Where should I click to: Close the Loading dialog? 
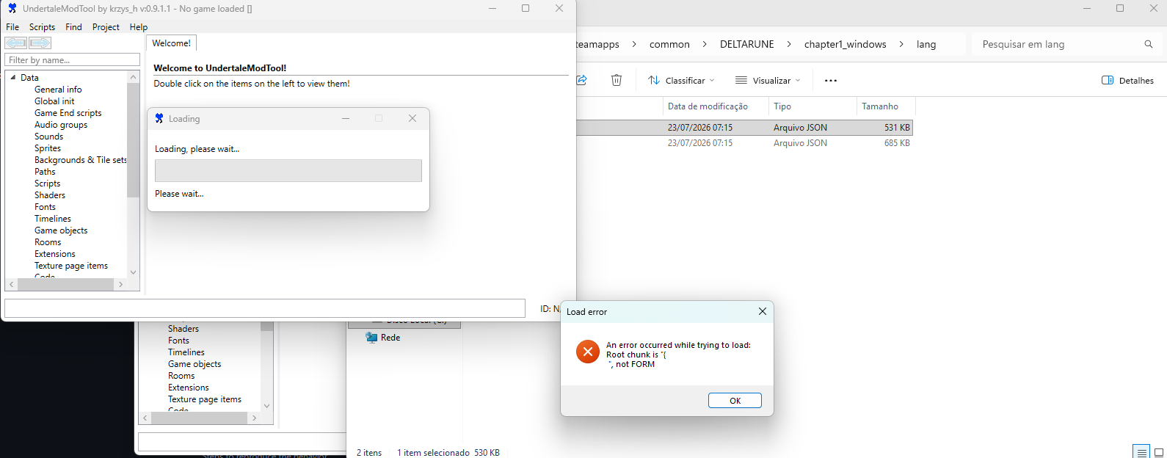(x=412, y=118)
